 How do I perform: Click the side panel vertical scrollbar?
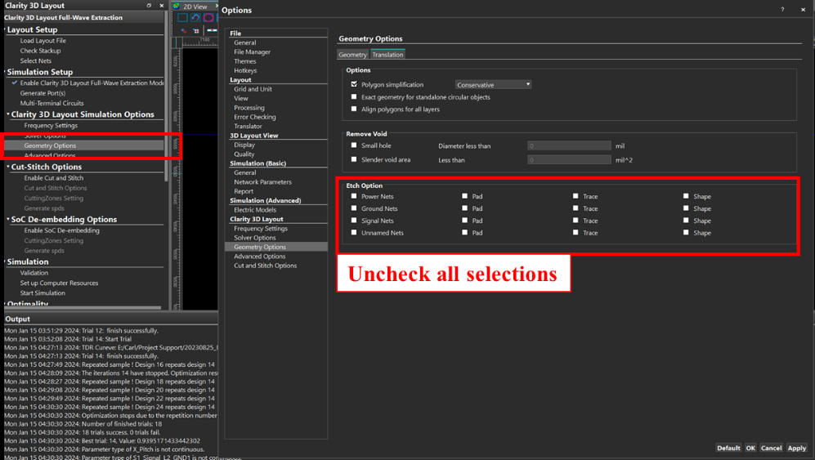click(x=166, y=96)
